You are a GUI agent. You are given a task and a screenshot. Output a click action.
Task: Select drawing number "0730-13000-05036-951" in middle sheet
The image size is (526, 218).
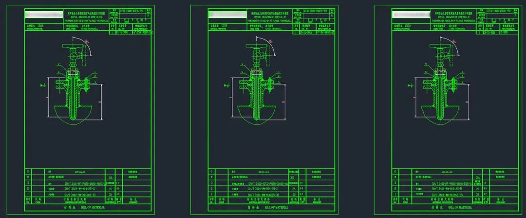pos(315,11)
